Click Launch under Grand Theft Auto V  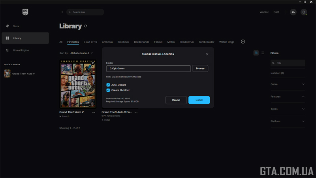tap(64, 116)
